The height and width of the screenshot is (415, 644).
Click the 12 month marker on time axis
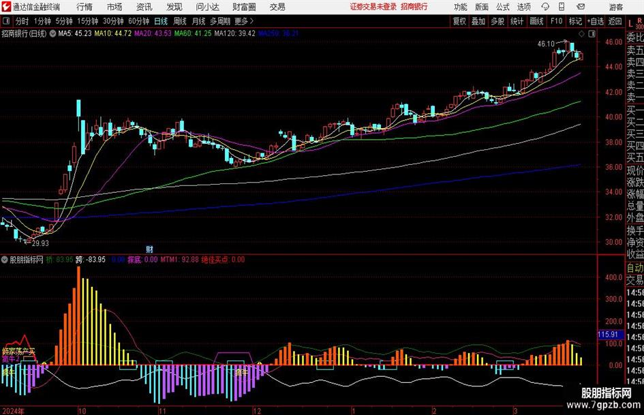[257, 411]
